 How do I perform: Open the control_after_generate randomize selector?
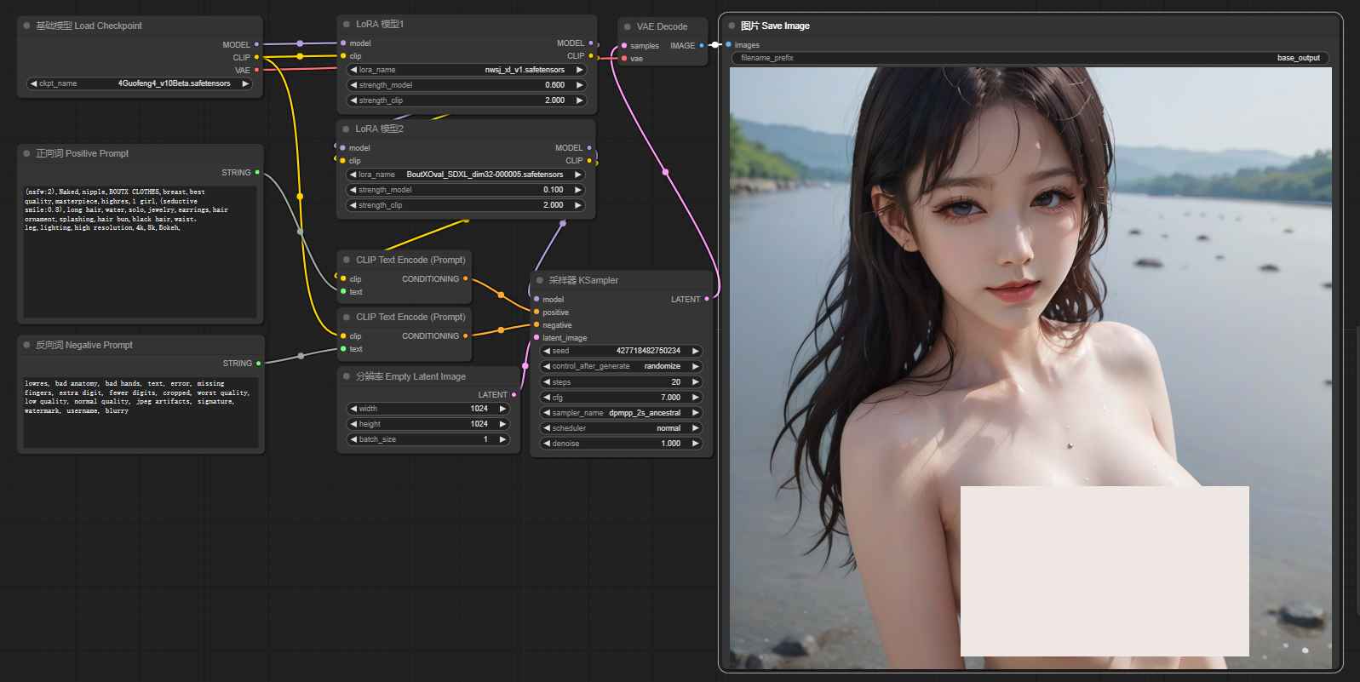(x=621, y=366)
